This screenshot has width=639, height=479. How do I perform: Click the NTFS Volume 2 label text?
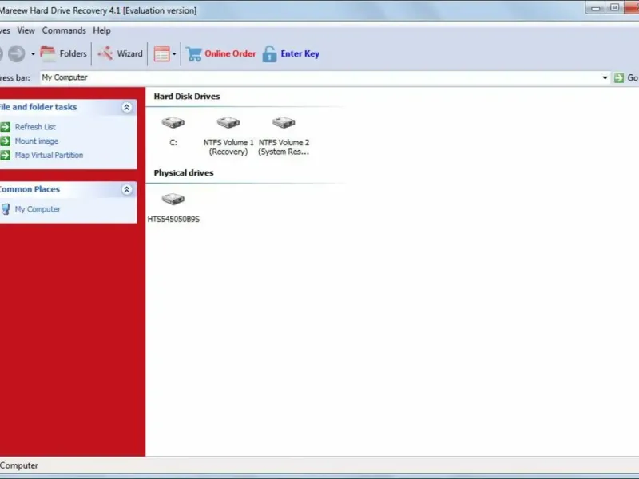(284, 147)
